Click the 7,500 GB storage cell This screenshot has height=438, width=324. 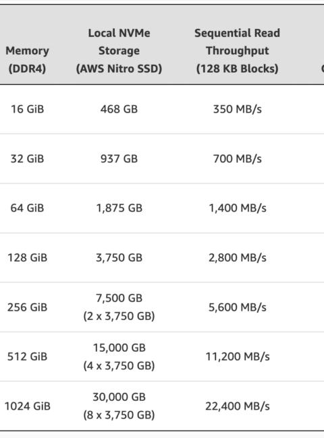119,307
